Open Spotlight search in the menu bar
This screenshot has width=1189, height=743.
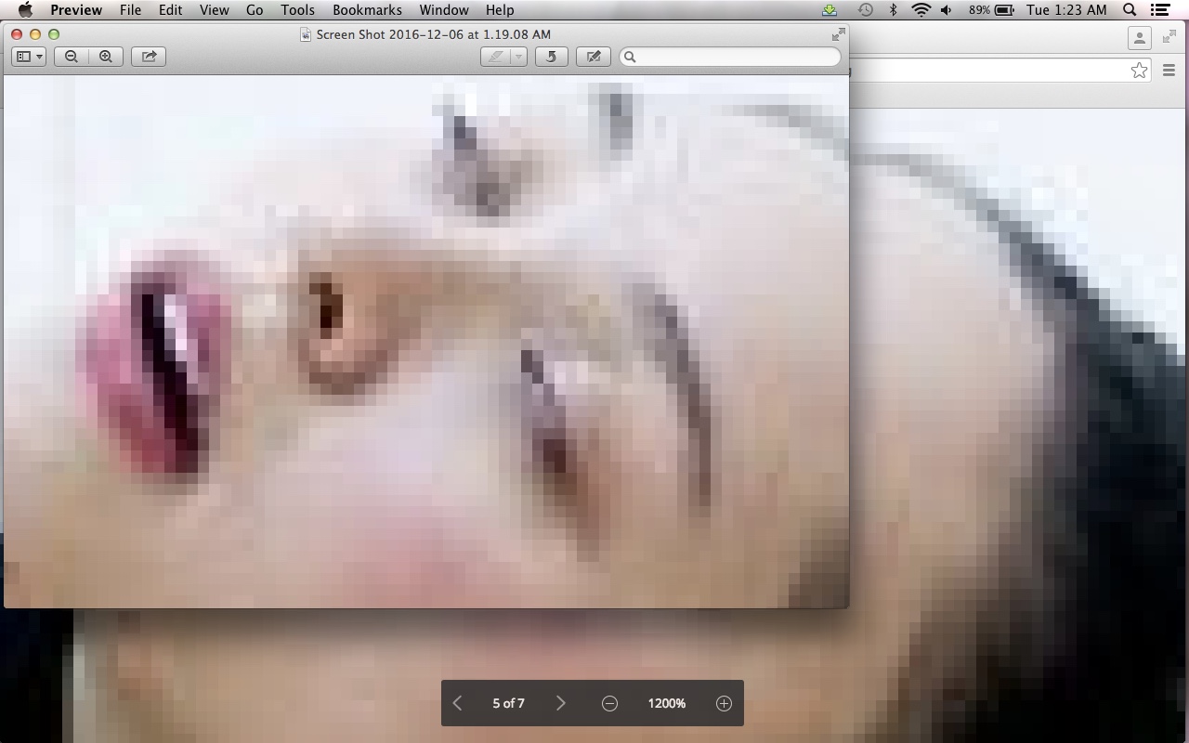(1130, 10)
